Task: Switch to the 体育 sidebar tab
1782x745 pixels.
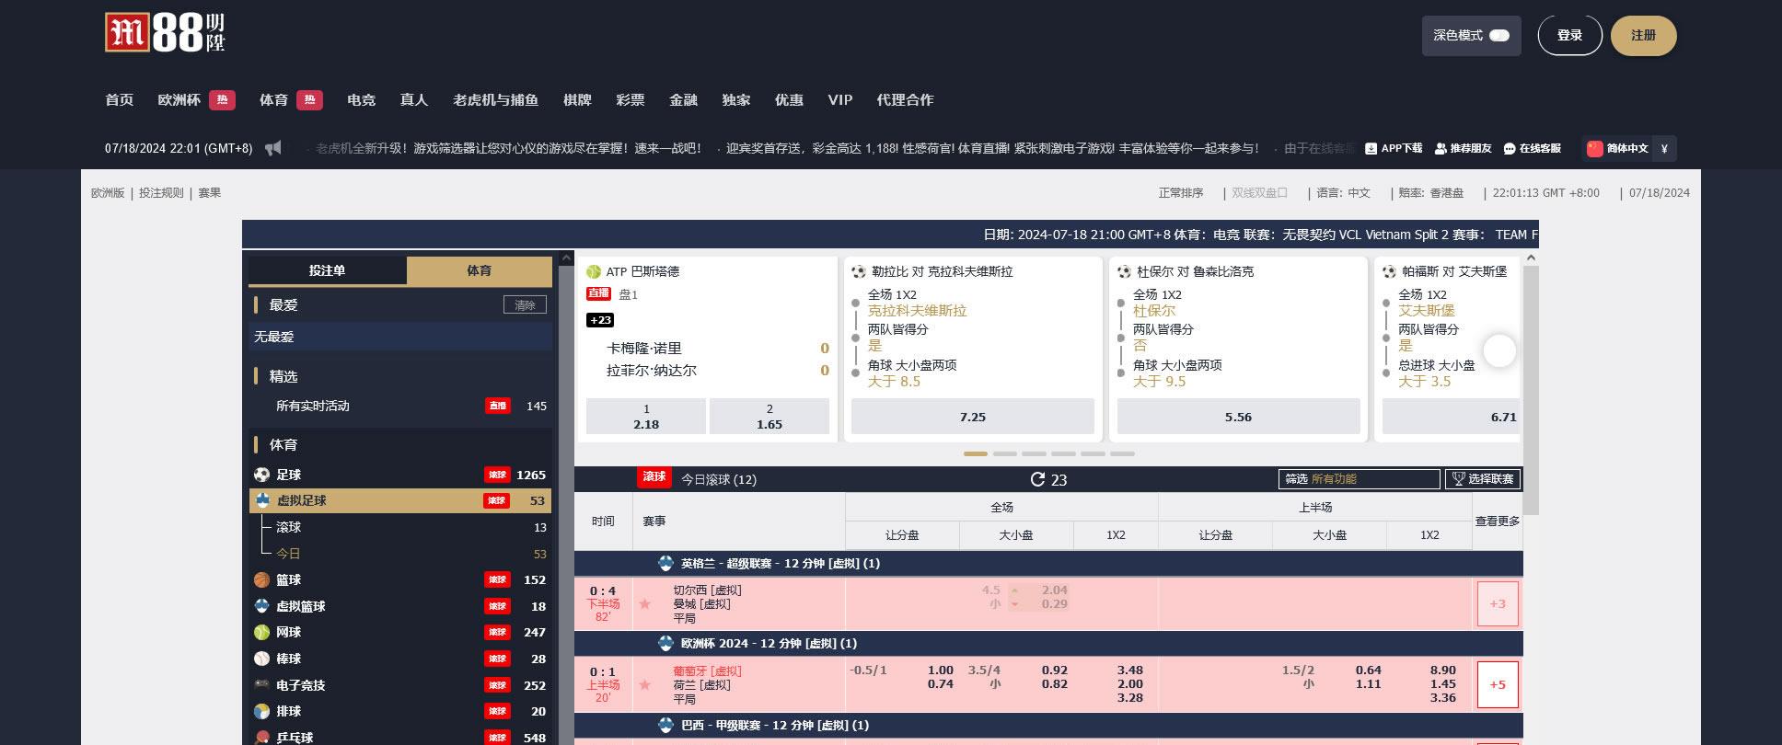Action: (x=479, y=270)
